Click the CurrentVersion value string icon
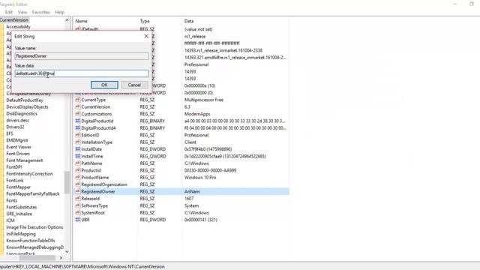 [x=78, y=106]
